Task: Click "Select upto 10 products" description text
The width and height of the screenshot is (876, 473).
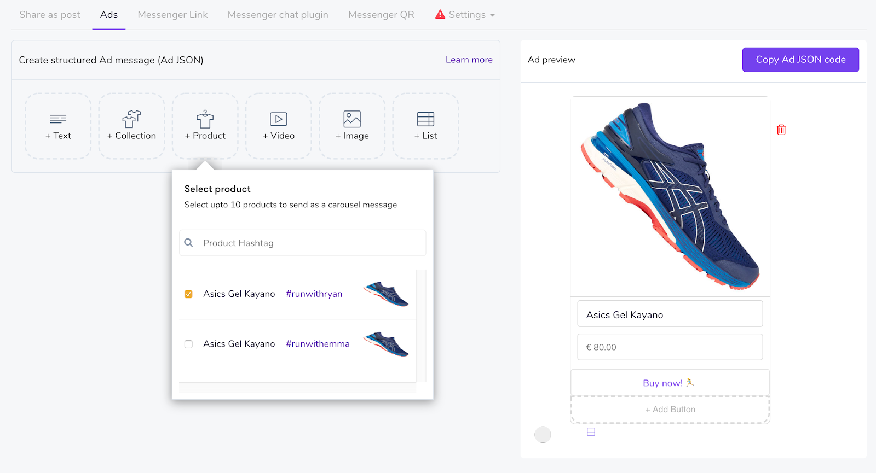Action: pos(291,205)
